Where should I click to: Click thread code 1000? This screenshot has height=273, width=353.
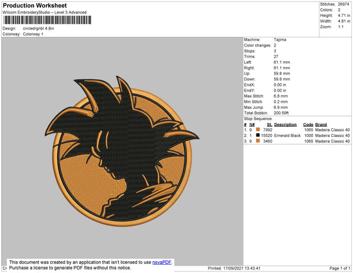(308, 135)
